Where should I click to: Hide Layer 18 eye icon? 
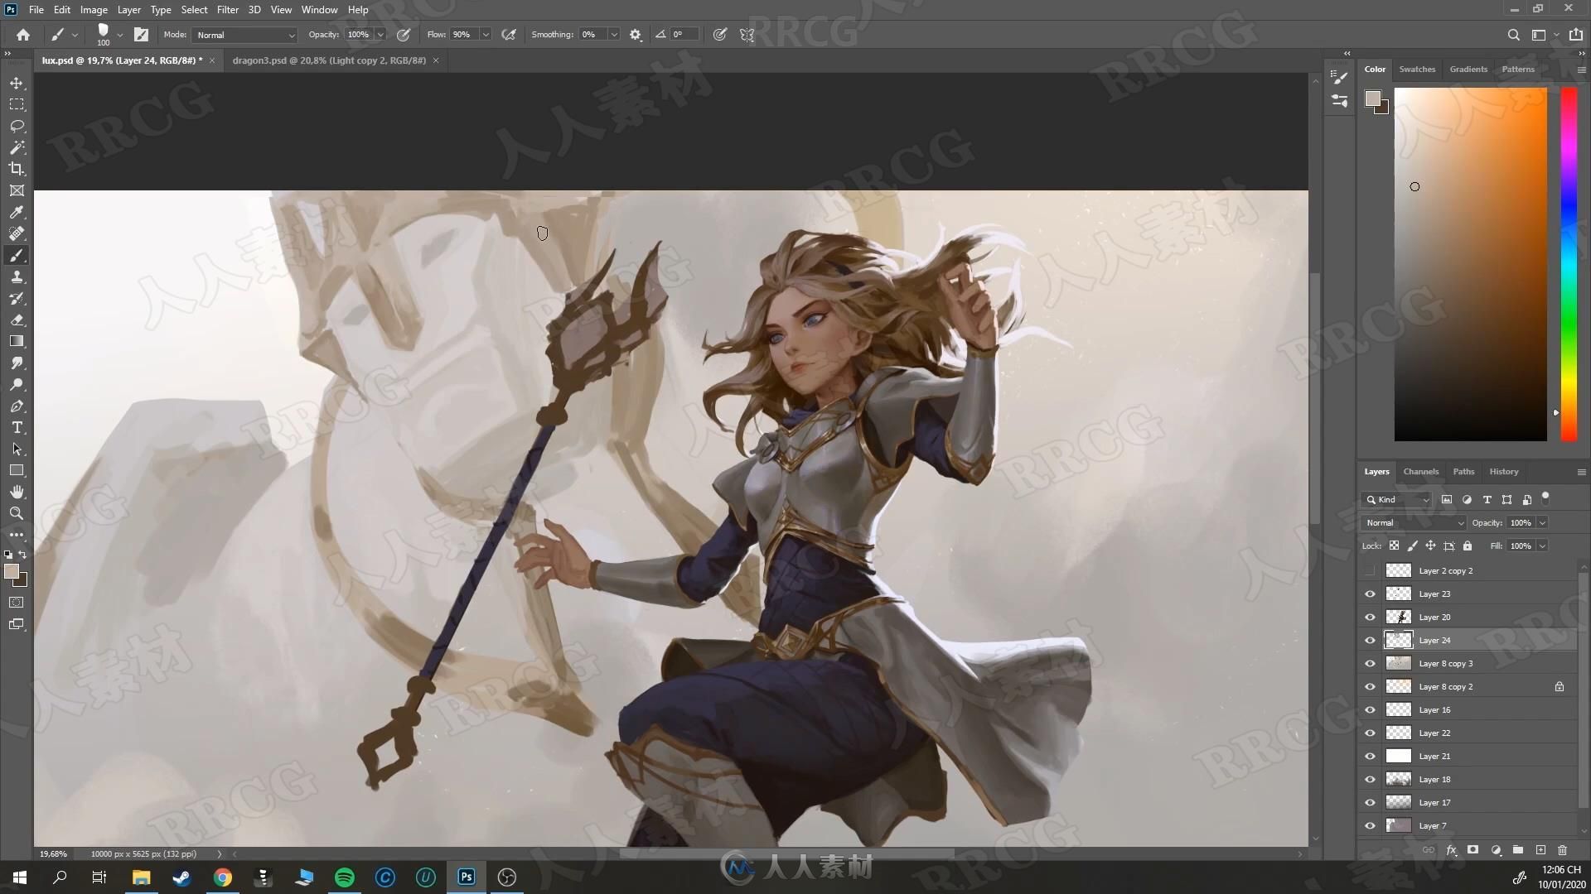point(1370,779)
